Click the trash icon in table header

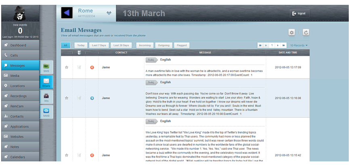click(79, 52)
